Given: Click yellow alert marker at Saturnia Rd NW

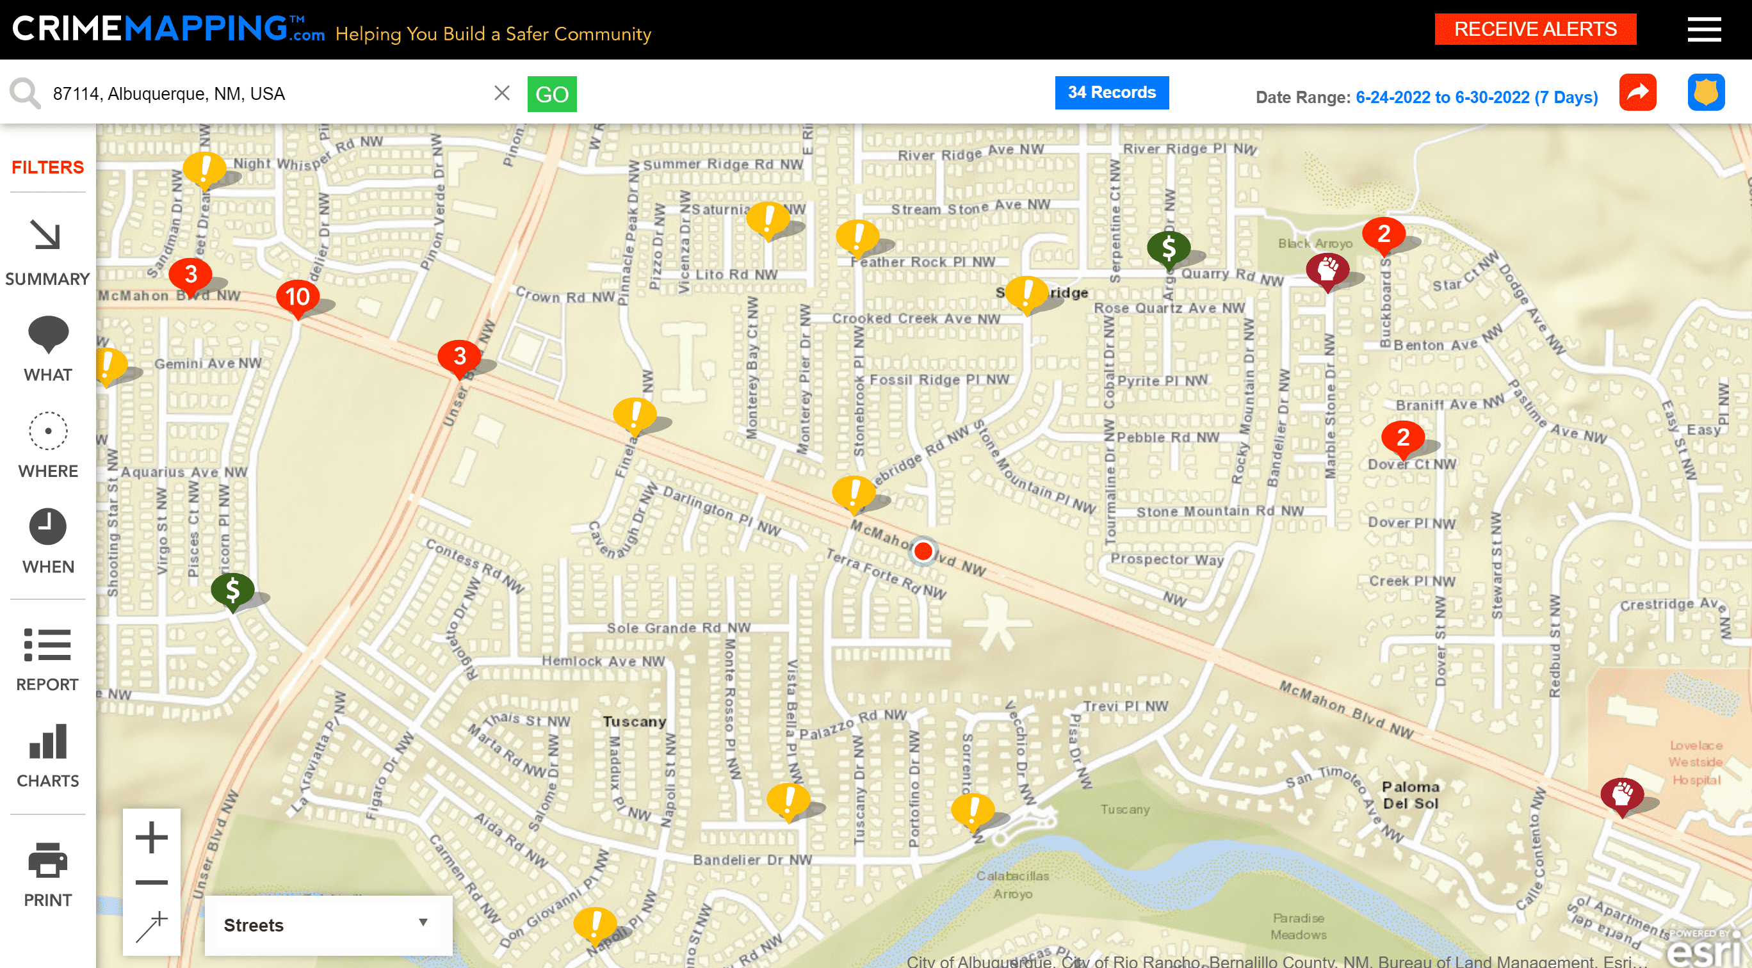Looking at the screenshot, I should coord(768,220).
